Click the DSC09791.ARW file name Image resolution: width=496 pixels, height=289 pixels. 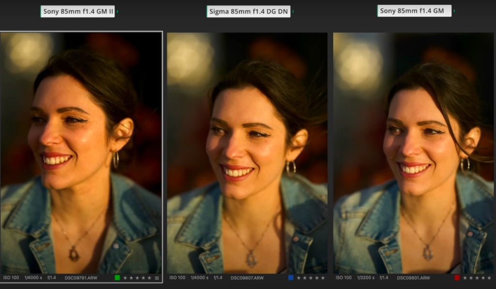click(81, 278)
